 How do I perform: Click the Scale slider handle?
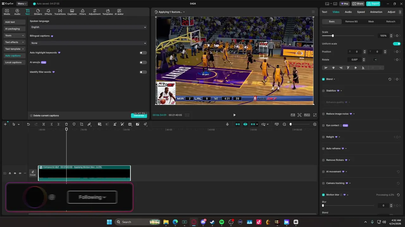[333, 36]
